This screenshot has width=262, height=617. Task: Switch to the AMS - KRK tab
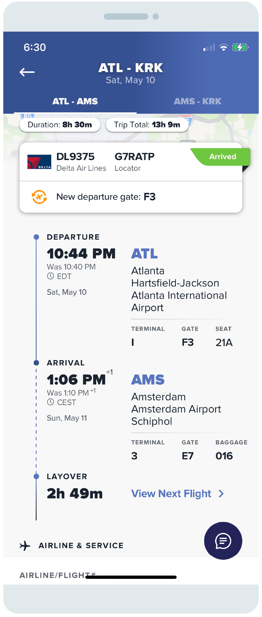198,101
